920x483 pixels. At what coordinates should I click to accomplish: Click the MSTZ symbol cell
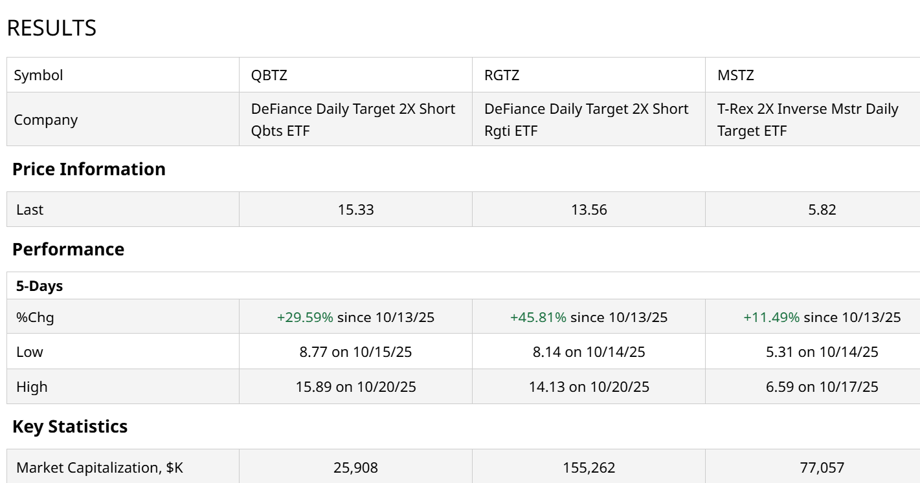[735, 75]
